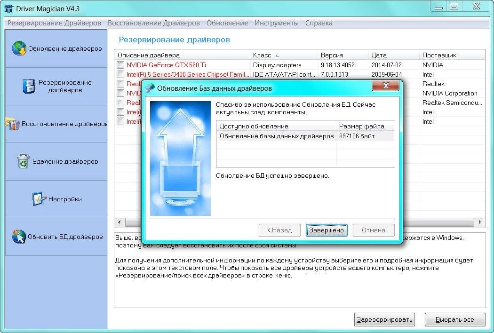Click the Зарезервировать button

tap(384, 319)
